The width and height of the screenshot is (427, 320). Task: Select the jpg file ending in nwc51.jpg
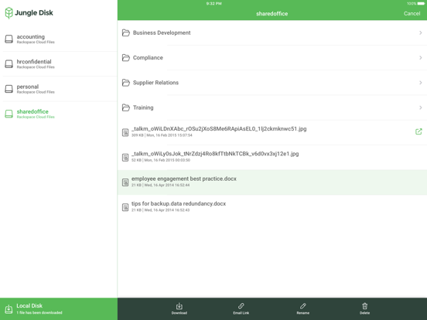pyautogui.click(x=272, y=132)
